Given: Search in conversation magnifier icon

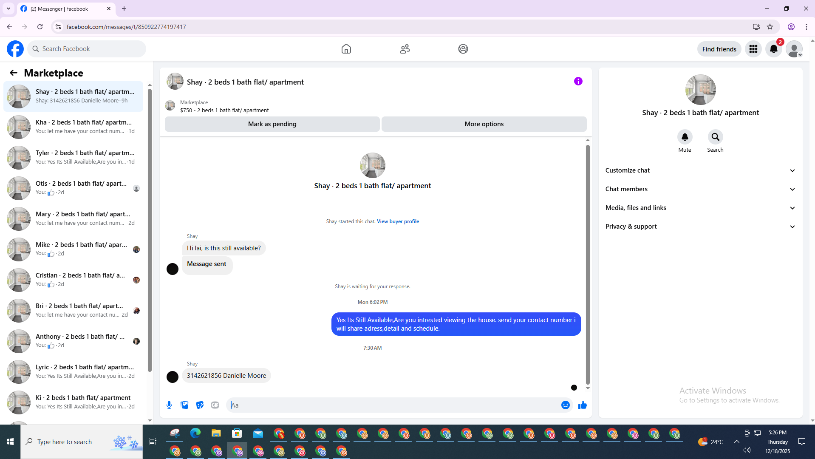Looking at the screenshot, I should coord(716,137).
